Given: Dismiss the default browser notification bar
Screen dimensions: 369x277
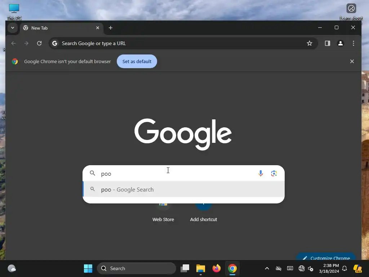Looking at the screenshot, I should click(352, 61).
